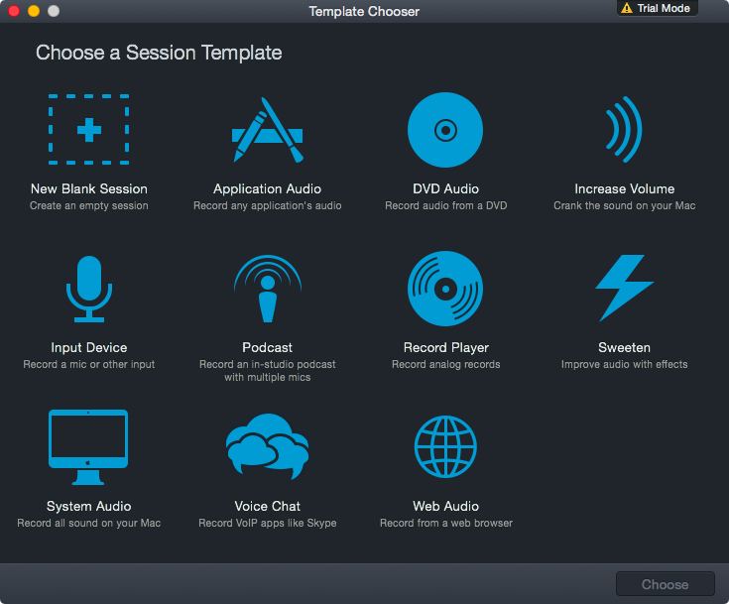Click "Record any application's audio" text
Screen dimensions: 729x604
pos(268,205)
